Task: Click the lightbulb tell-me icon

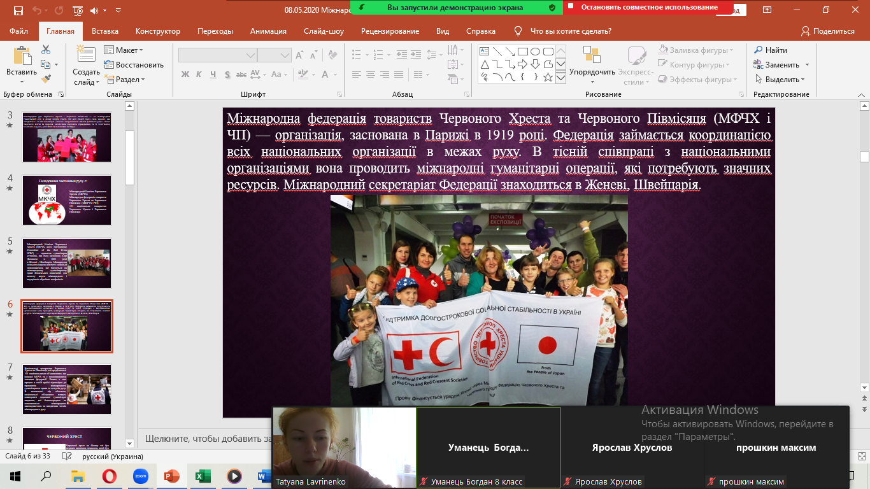Action: pos(518,31)
